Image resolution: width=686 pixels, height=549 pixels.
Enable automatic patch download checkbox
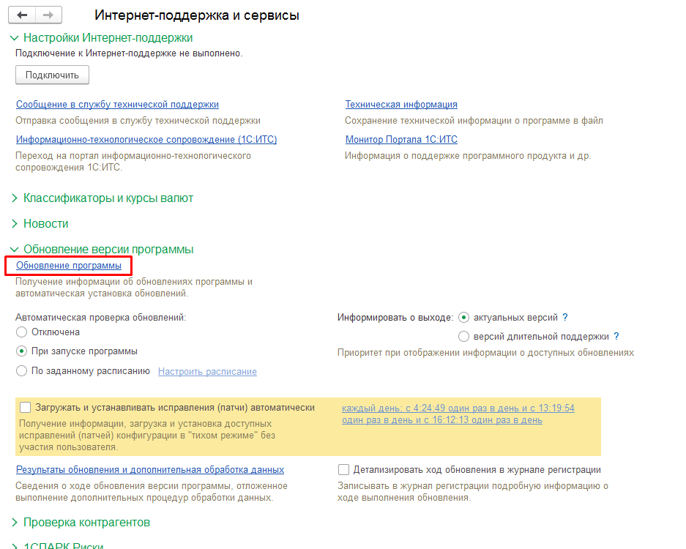pyautogui.click(x=26, y=407)
